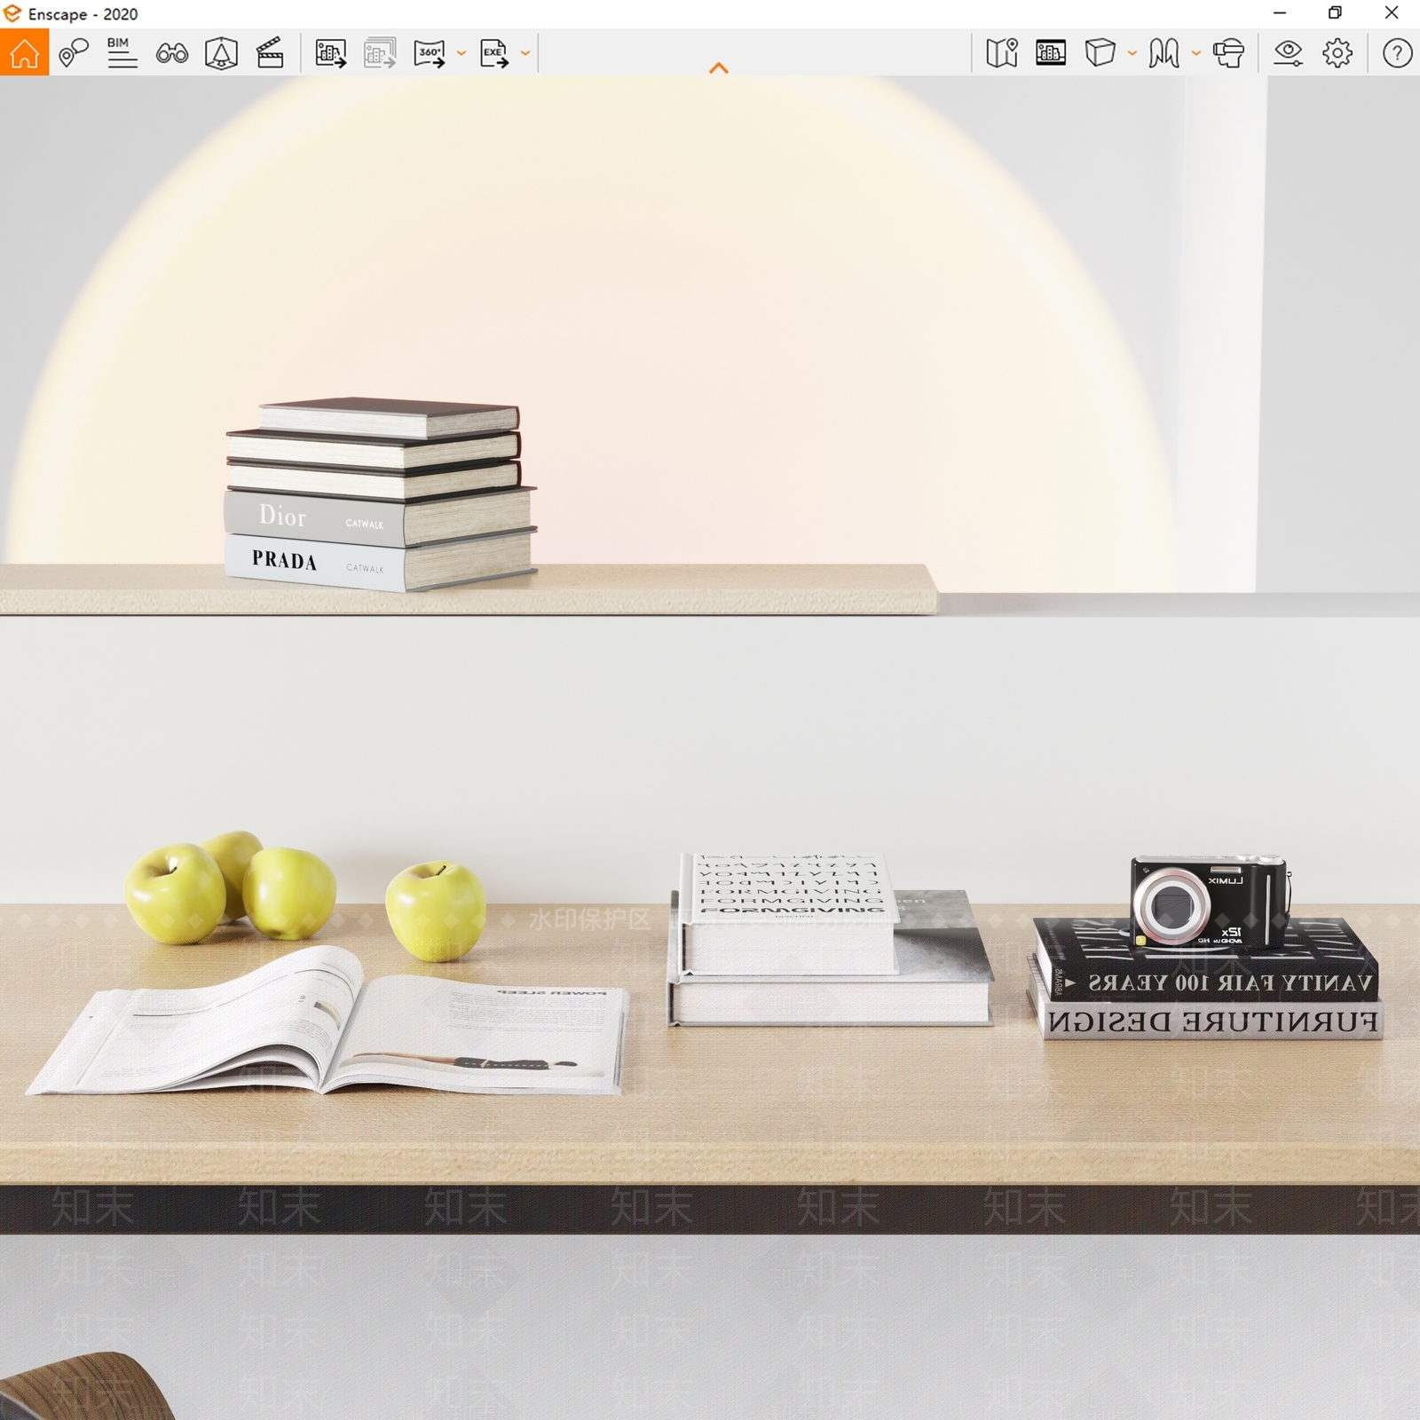The width and height of the screenshot is (1420, 1420).
Task: Click the wings Fly/Walk mode icon
Action: click(x=1164, y=53)
